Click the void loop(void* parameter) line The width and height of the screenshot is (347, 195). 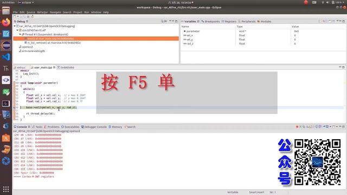click(x=39, y=83)
